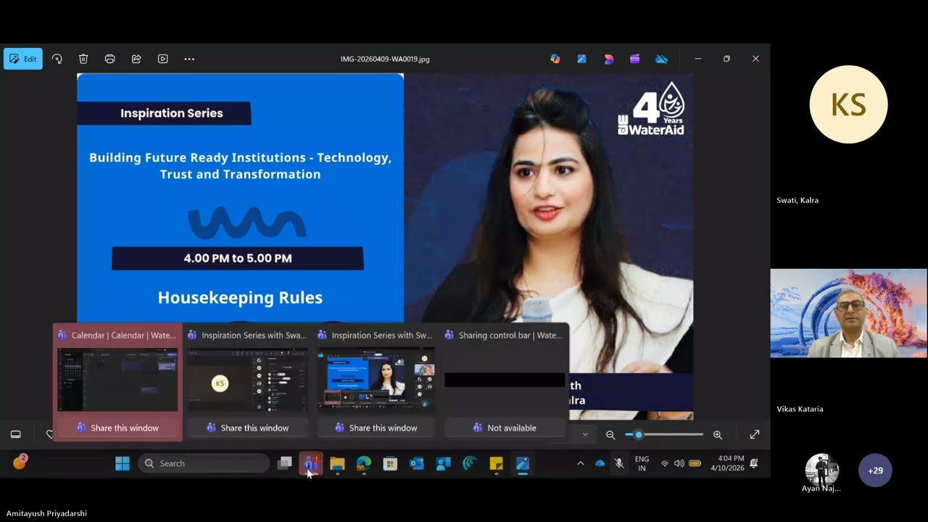Click the Teams taskbar icon

310,463
